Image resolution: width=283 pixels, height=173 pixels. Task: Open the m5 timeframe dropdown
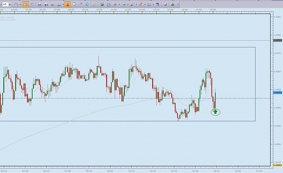(10, 4)
